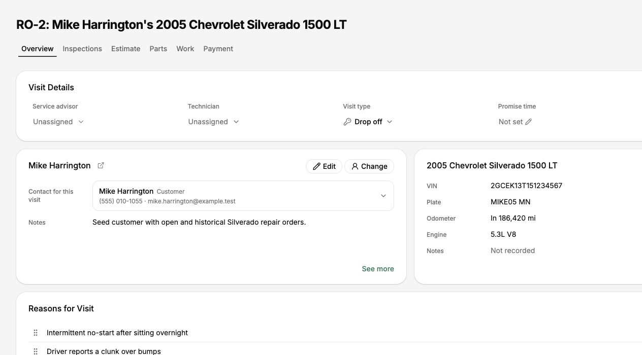Click the RO-2 page title
The image size is (642, 355).
(x=181, y=24)
